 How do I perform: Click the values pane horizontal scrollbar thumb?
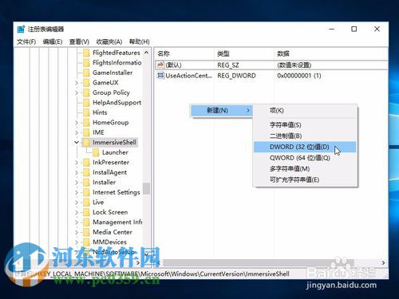pos(258,263)
